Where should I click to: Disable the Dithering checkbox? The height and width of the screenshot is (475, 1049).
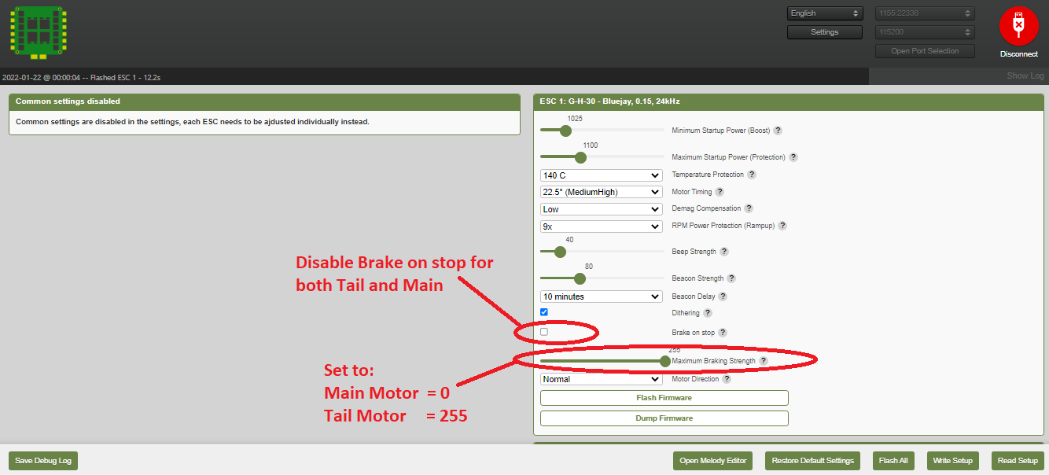(x=544, y=312)
